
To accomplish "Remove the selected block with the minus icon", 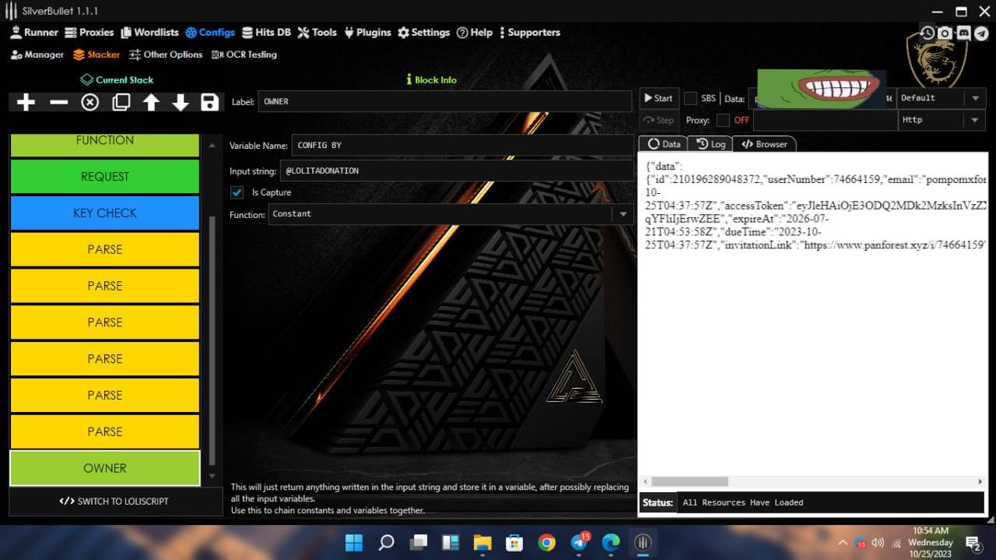I will click(x=58, y=102).
